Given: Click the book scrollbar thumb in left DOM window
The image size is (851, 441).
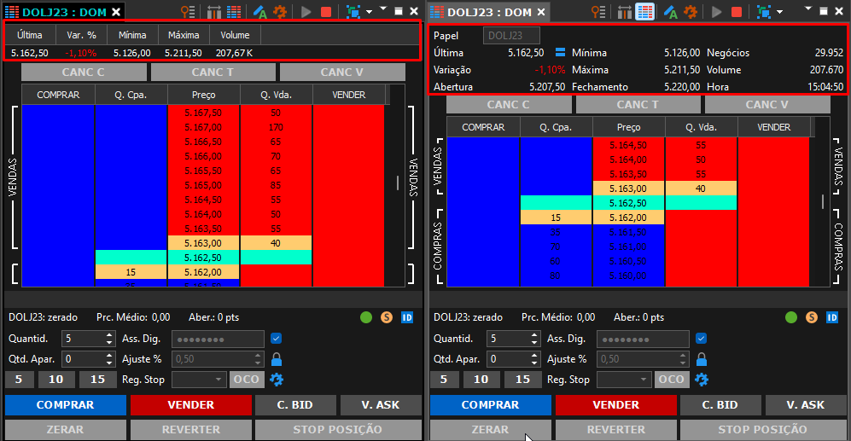Looking at the screenshot, I should point(398,183).
